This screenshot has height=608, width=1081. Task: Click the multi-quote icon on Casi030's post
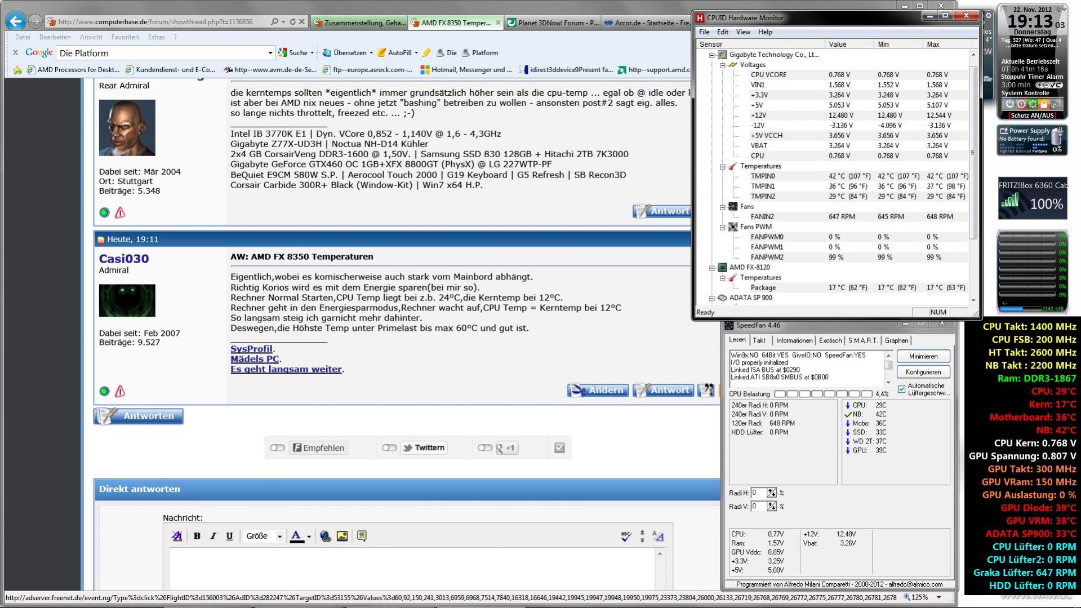pyautogui.click(x=706, y=390)
